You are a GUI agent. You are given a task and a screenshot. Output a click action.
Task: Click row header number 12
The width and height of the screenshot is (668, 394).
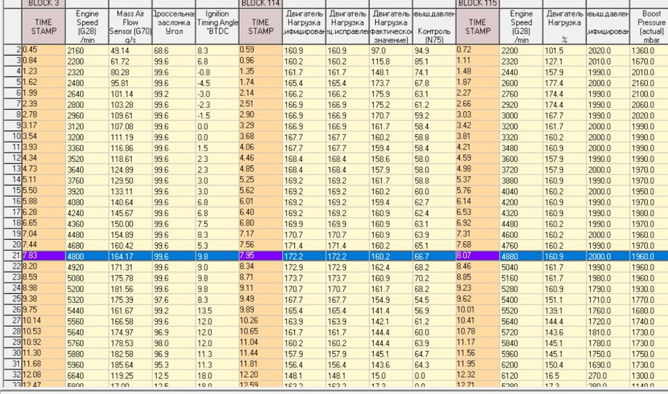pyautogui.click(x=13, y=158)
